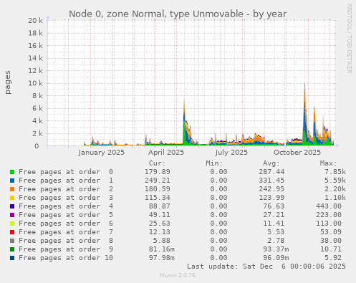
Task: Click average value 331.45 for order 1
Action: coord(271,181)
